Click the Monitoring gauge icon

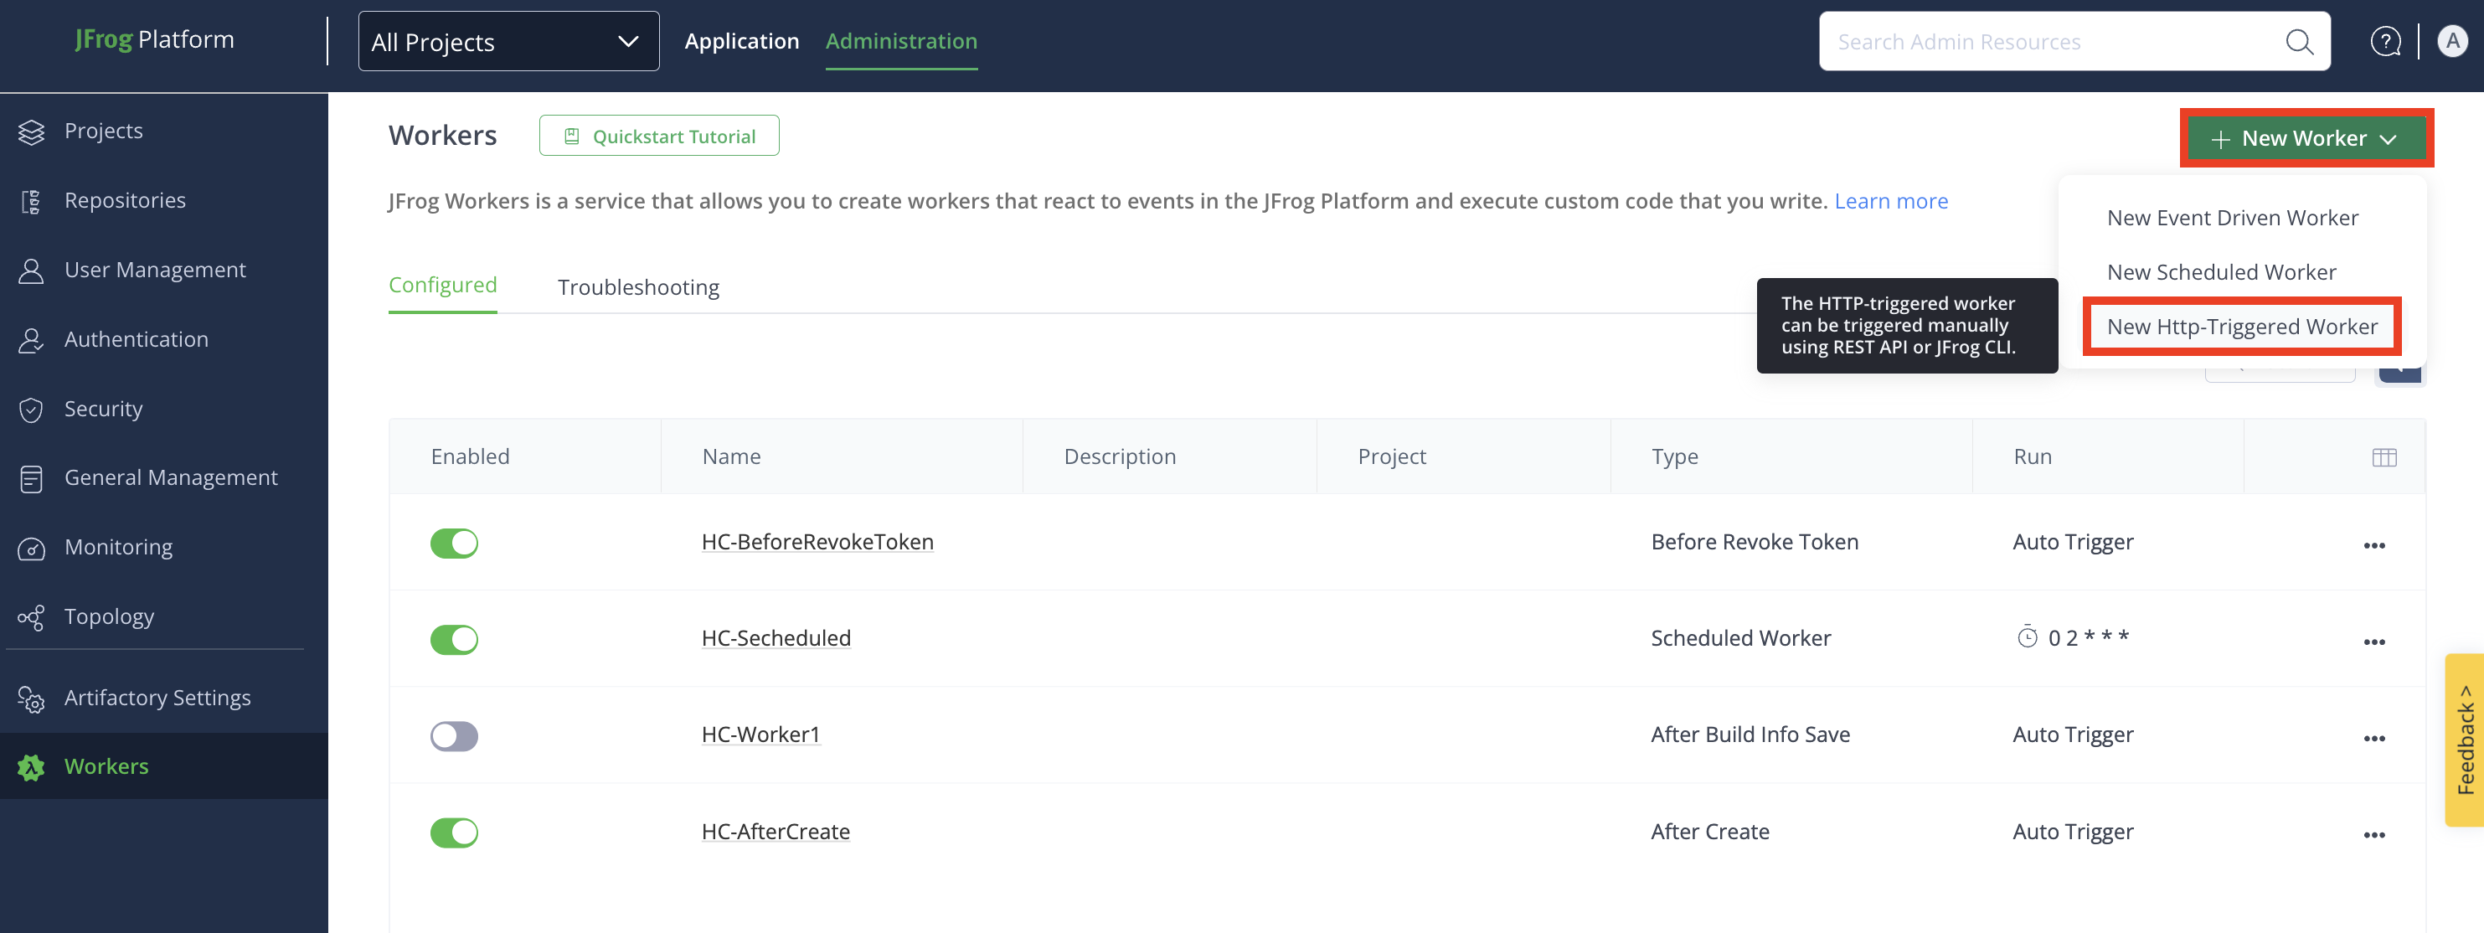(x=31, y=548)
